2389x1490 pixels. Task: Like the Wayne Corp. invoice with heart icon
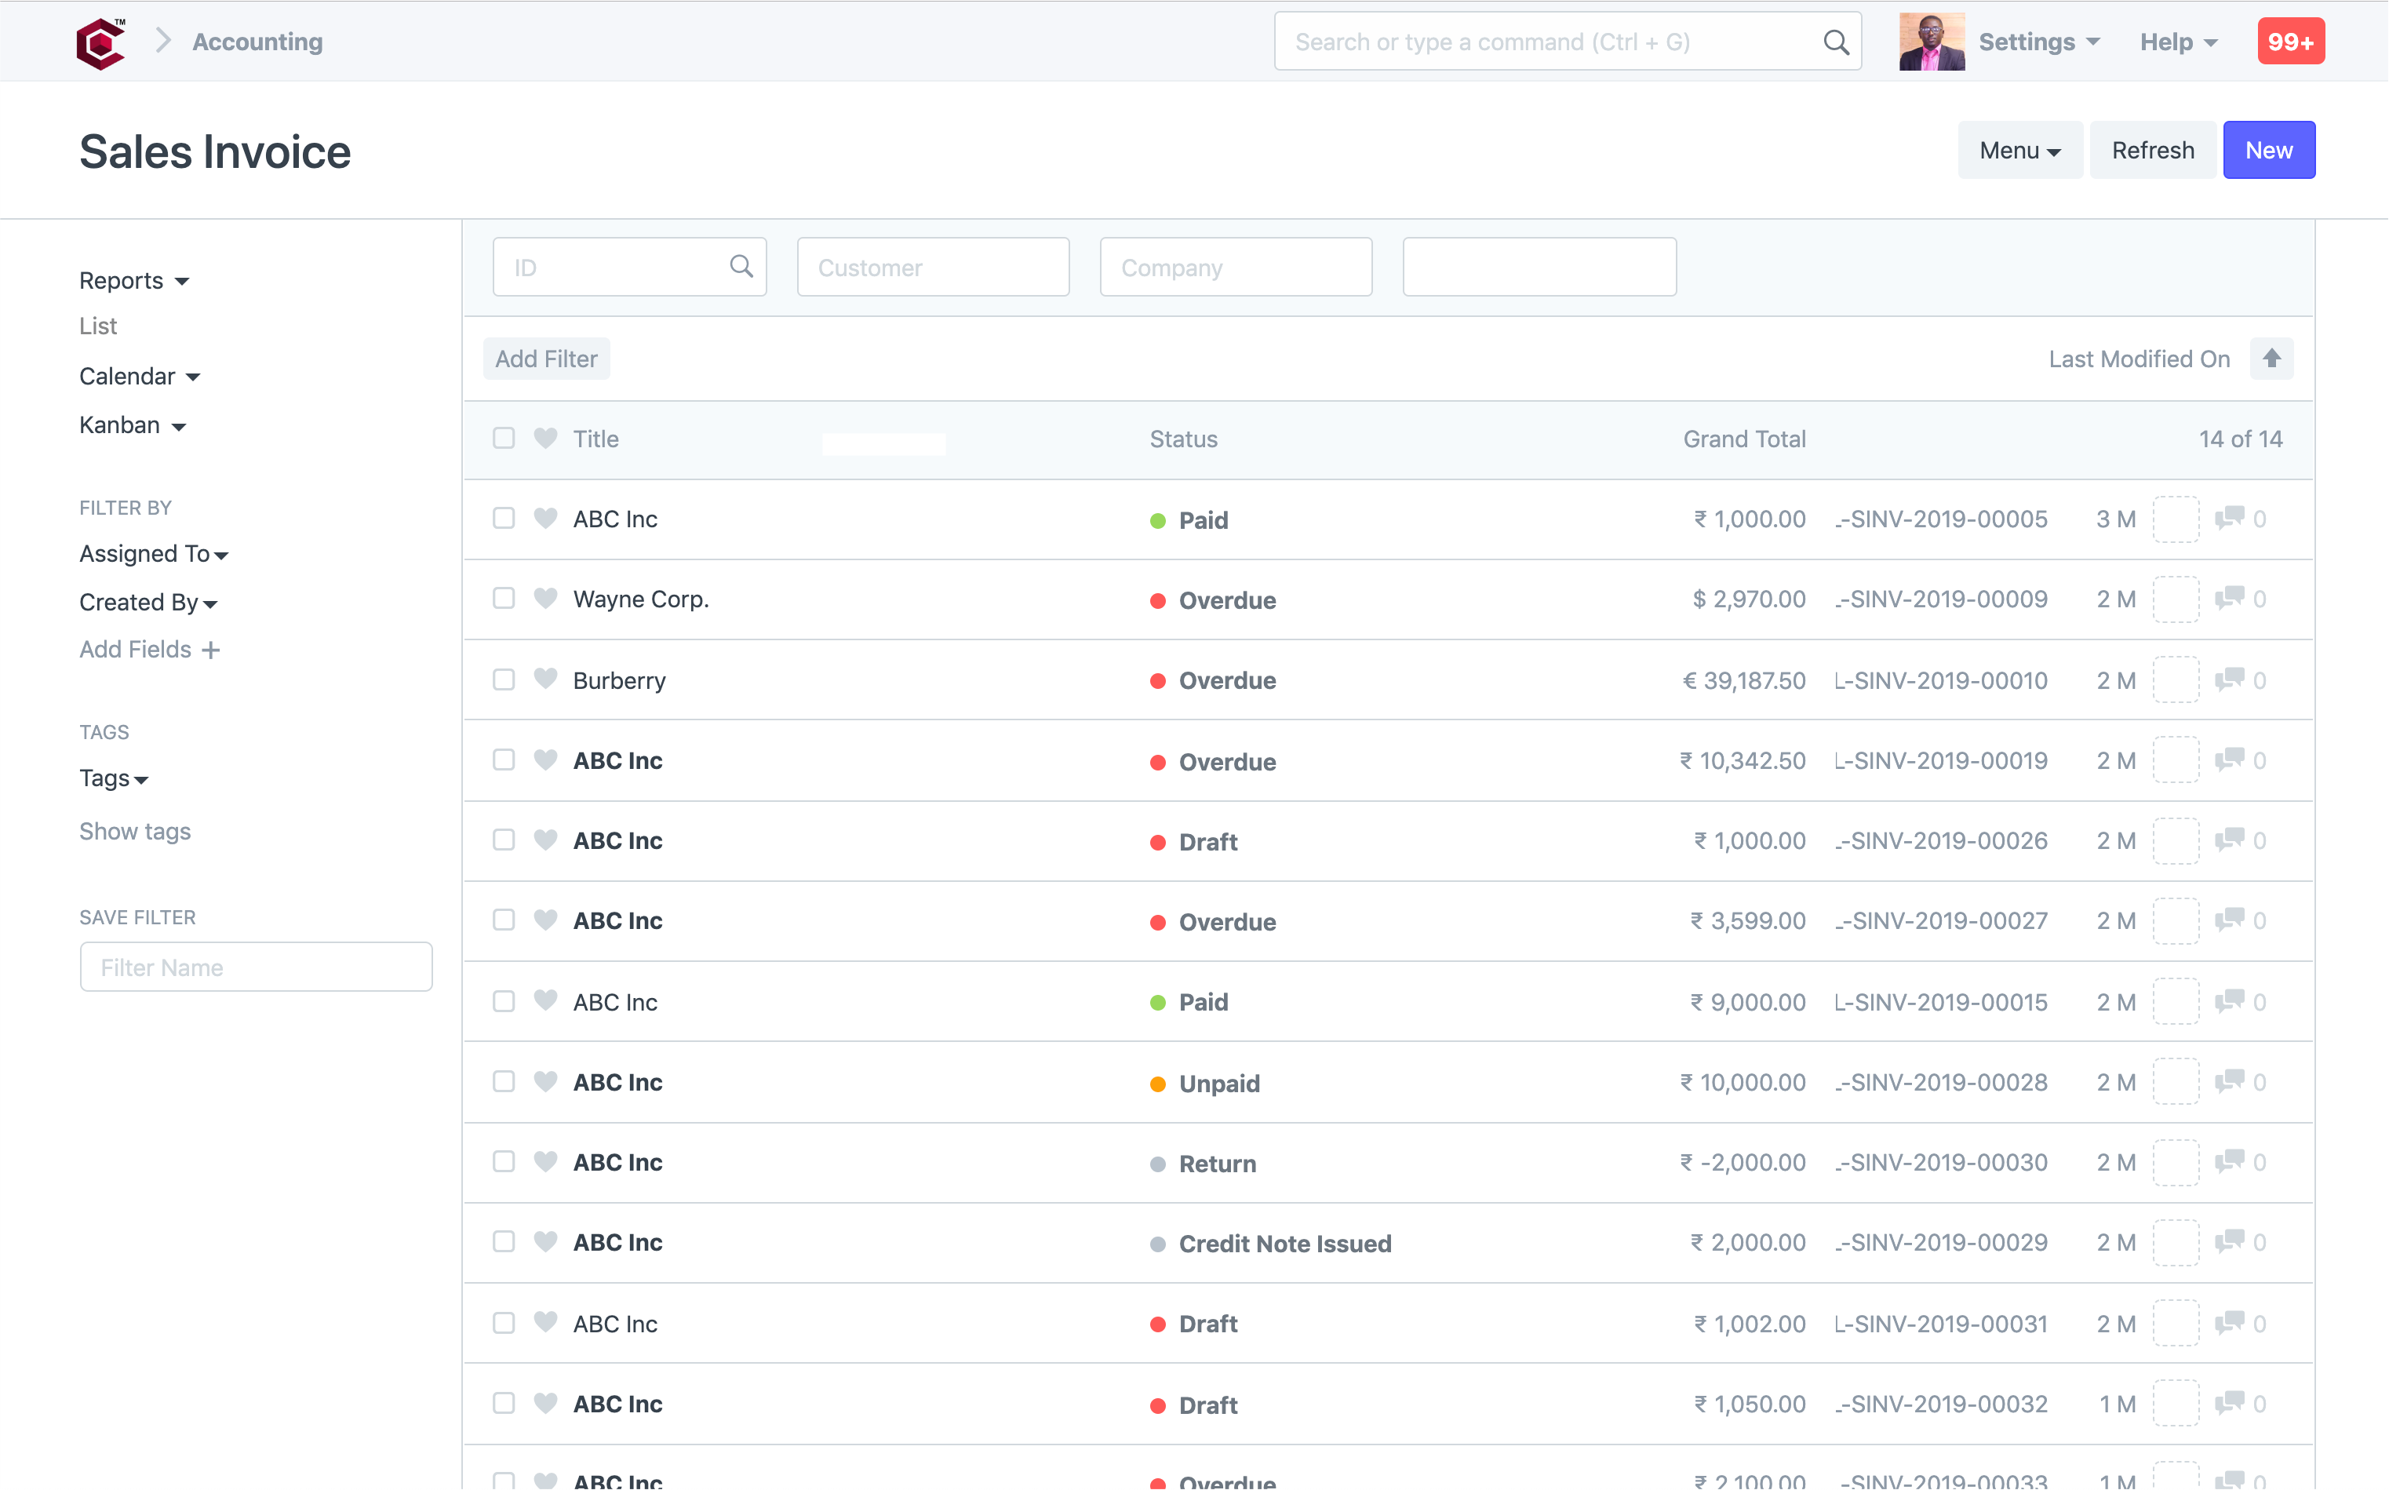click(x=544, y=598)
